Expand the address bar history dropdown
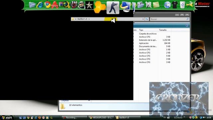 point(143,19)
